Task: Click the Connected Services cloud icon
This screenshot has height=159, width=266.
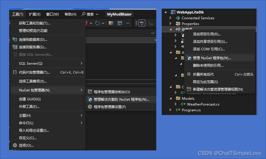Action: click(178, 18)
